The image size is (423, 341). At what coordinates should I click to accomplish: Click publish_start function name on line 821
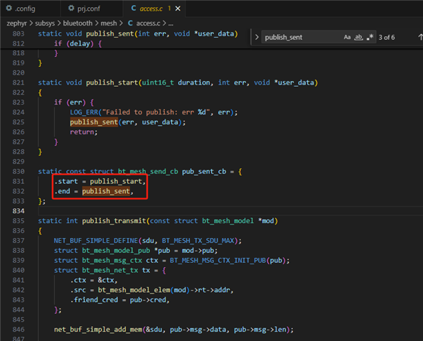point(112,82)
